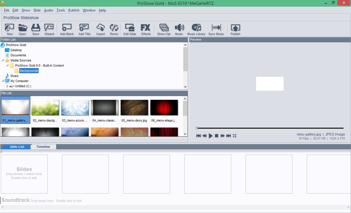
Task: Expand the Untitled (C:) drive node
Action: (7, 86)
